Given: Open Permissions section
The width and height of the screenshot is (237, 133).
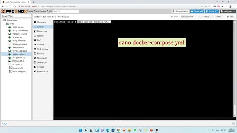Looking at the screenshot, I should pos(43,71).
